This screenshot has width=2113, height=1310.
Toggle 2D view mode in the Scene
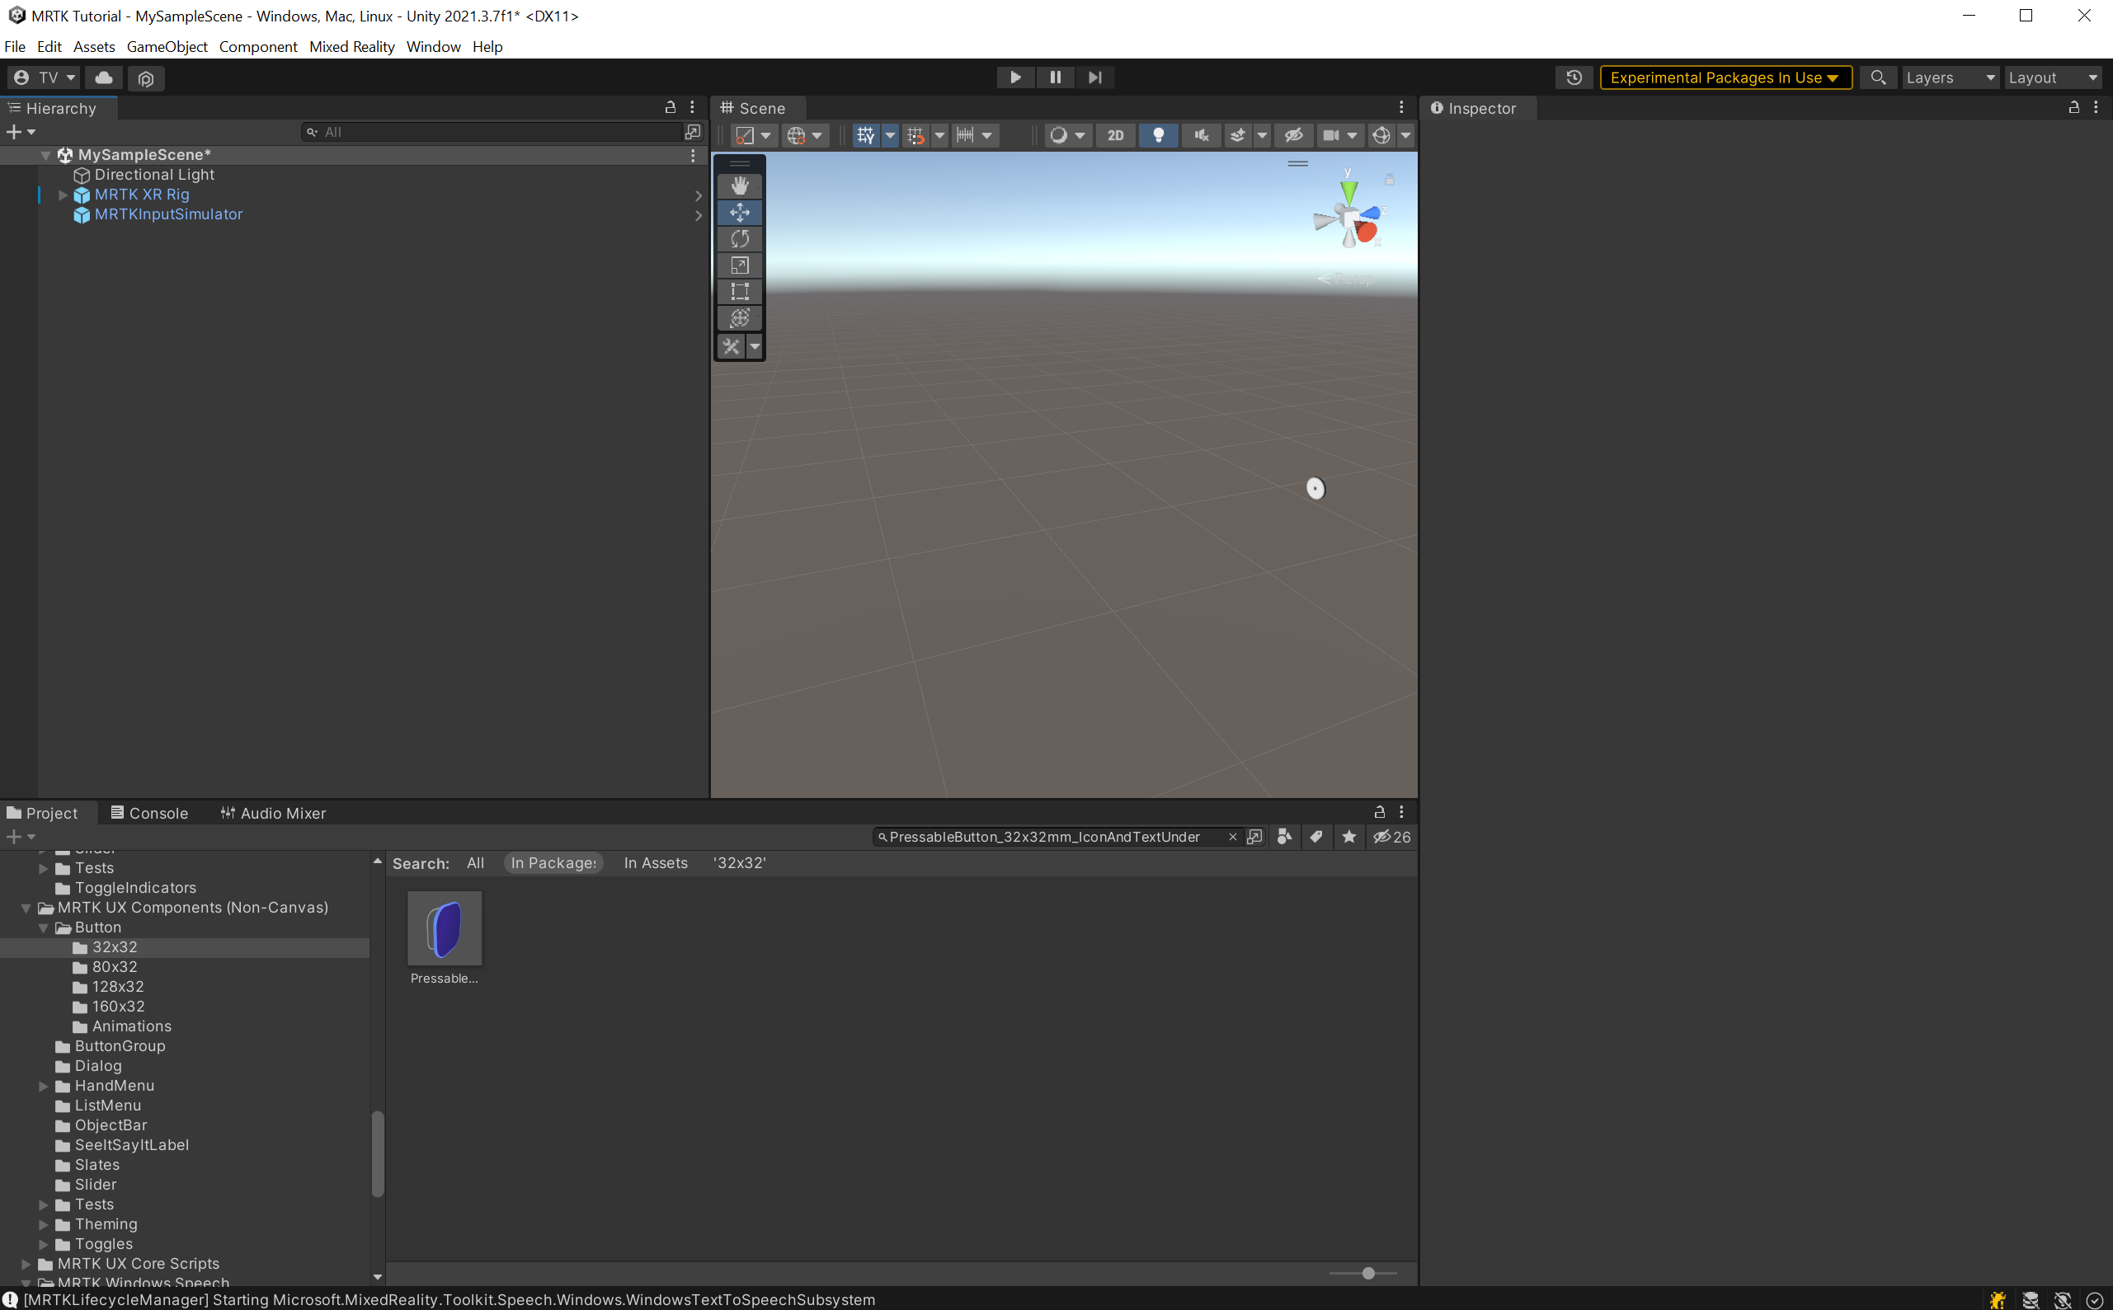1115,135
